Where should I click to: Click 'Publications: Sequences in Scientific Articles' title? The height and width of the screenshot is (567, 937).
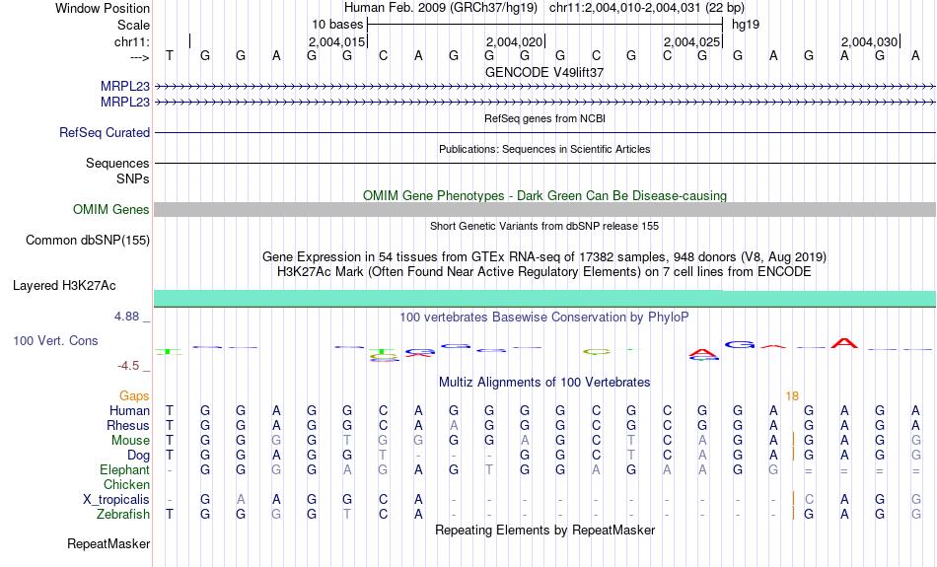tap(544, 149)
